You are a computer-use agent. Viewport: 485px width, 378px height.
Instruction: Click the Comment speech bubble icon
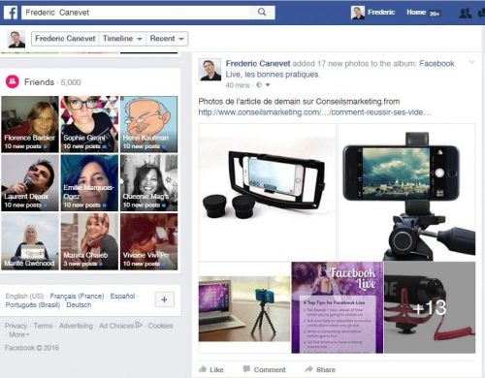pos(246,369)
